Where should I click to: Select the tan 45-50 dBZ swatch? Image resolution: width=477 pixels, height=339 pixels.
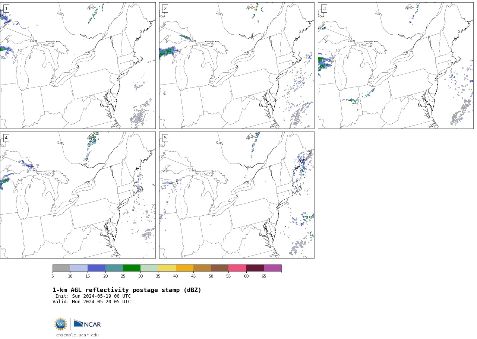[202, 268]
